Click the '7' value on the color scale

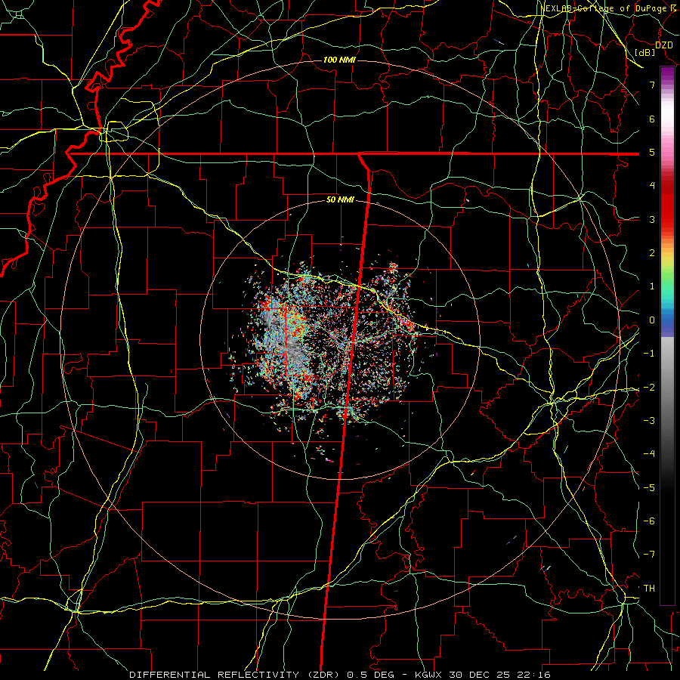[652, 85]
